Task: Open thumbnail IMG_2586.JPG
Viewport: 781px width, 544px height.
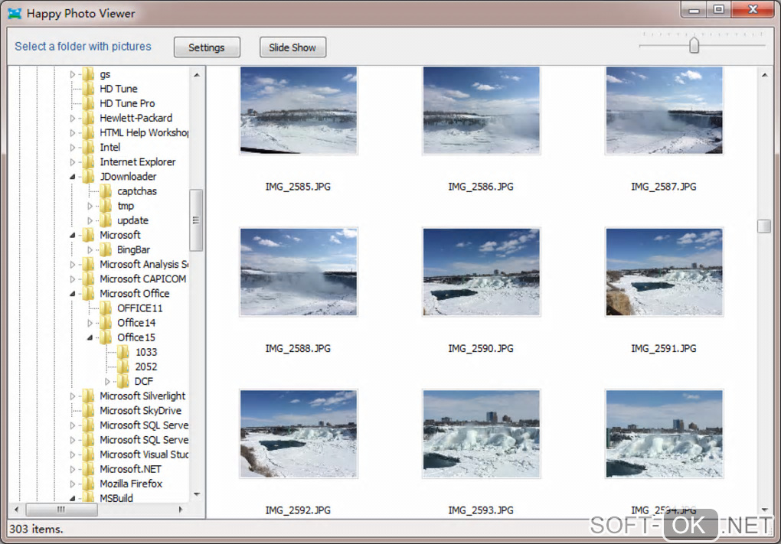Action: (x=481, y=110)
